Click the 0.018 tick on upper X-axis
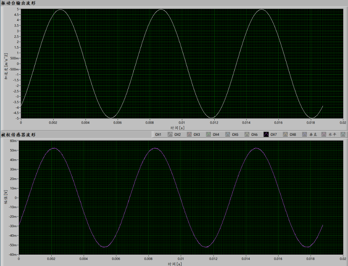This screenshot has width=348, height=266. 311,122
